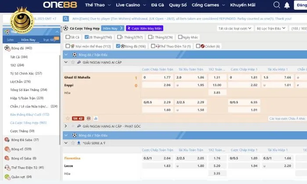Click the Serie A league flag icon
Image resolution: width=307 pixels, height=184 pixels.
point(79,143)
